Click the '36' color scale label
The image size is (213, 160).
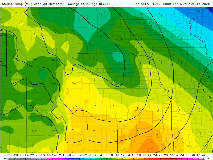coord(187,155)
